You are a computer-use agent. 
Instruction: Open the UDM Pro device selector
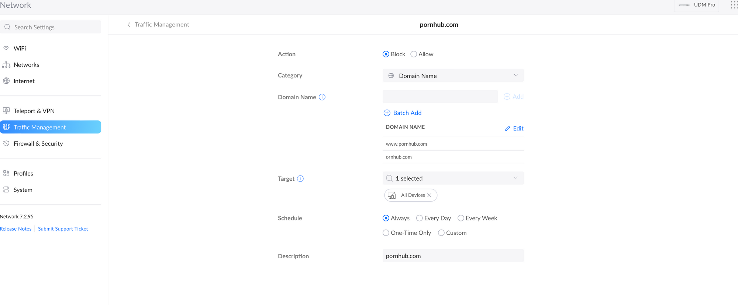[x=696, y=5]
